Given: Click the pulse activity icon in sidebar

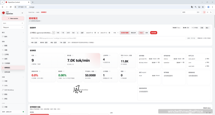Looking at the screenshot, I should [x=3, y=50].
